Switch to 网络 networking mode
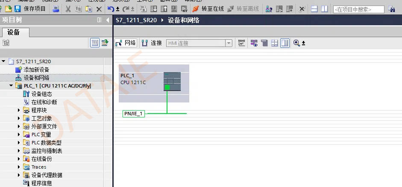This screenshot has height=187, width=402. 126,43
